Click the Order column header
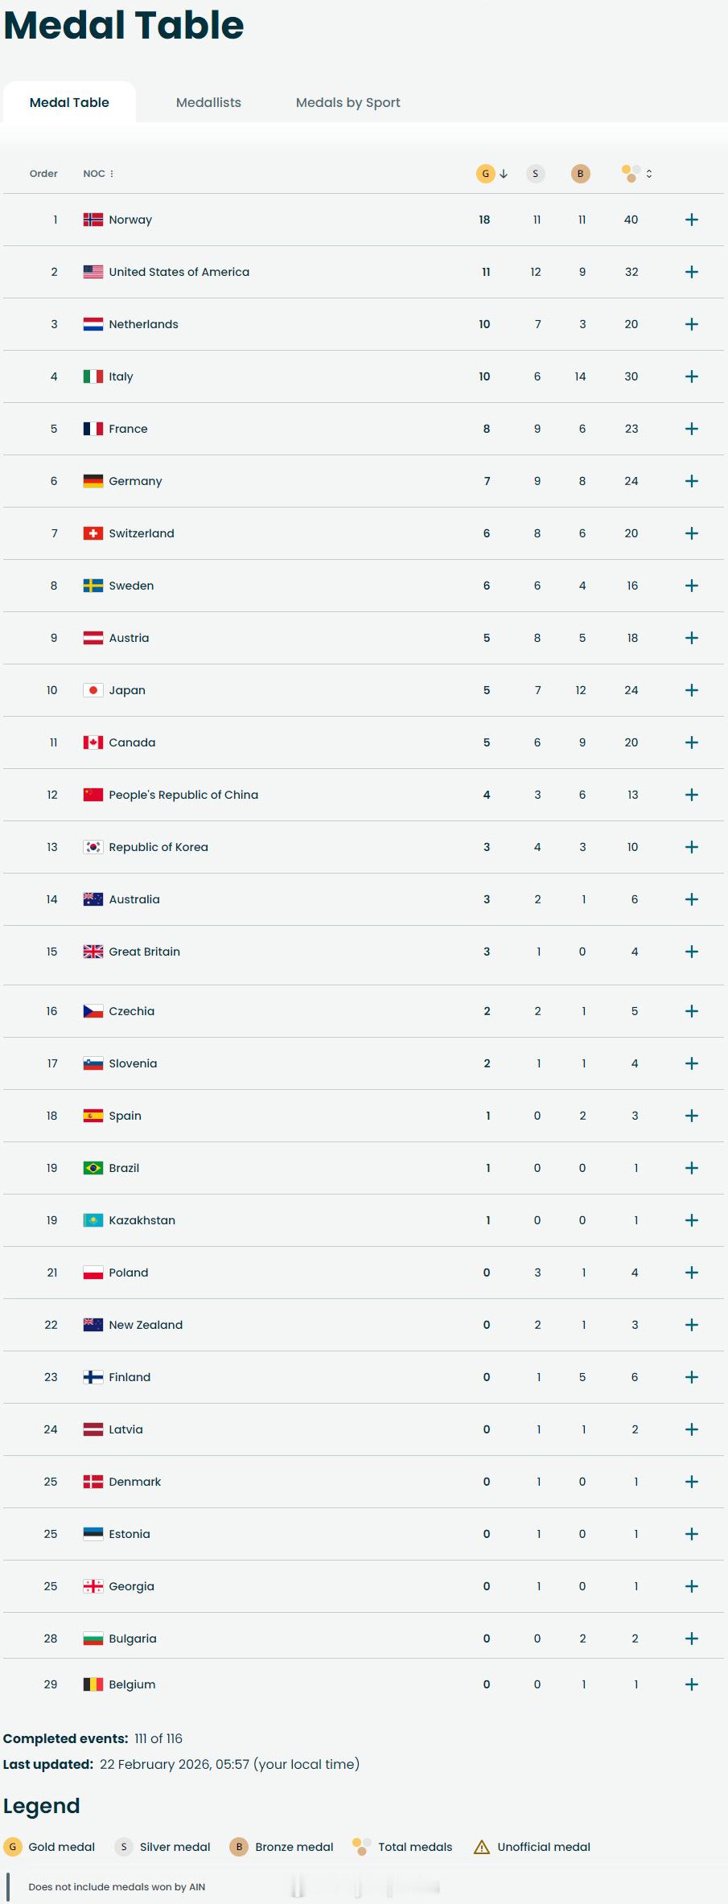 [x=43, y=174]
